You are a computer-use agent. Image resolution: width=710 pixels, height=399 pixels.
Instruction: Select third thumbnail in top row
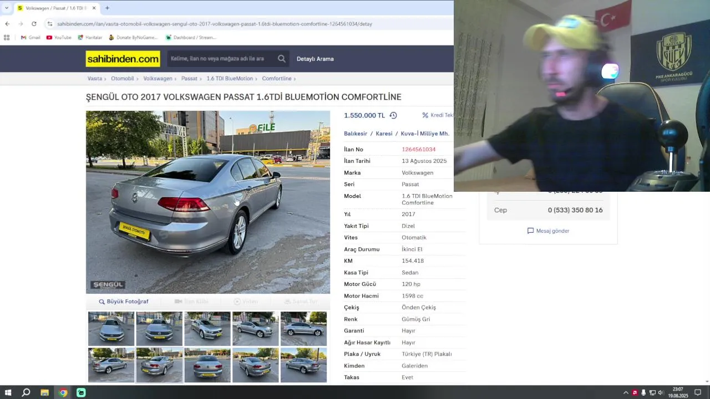207,329
